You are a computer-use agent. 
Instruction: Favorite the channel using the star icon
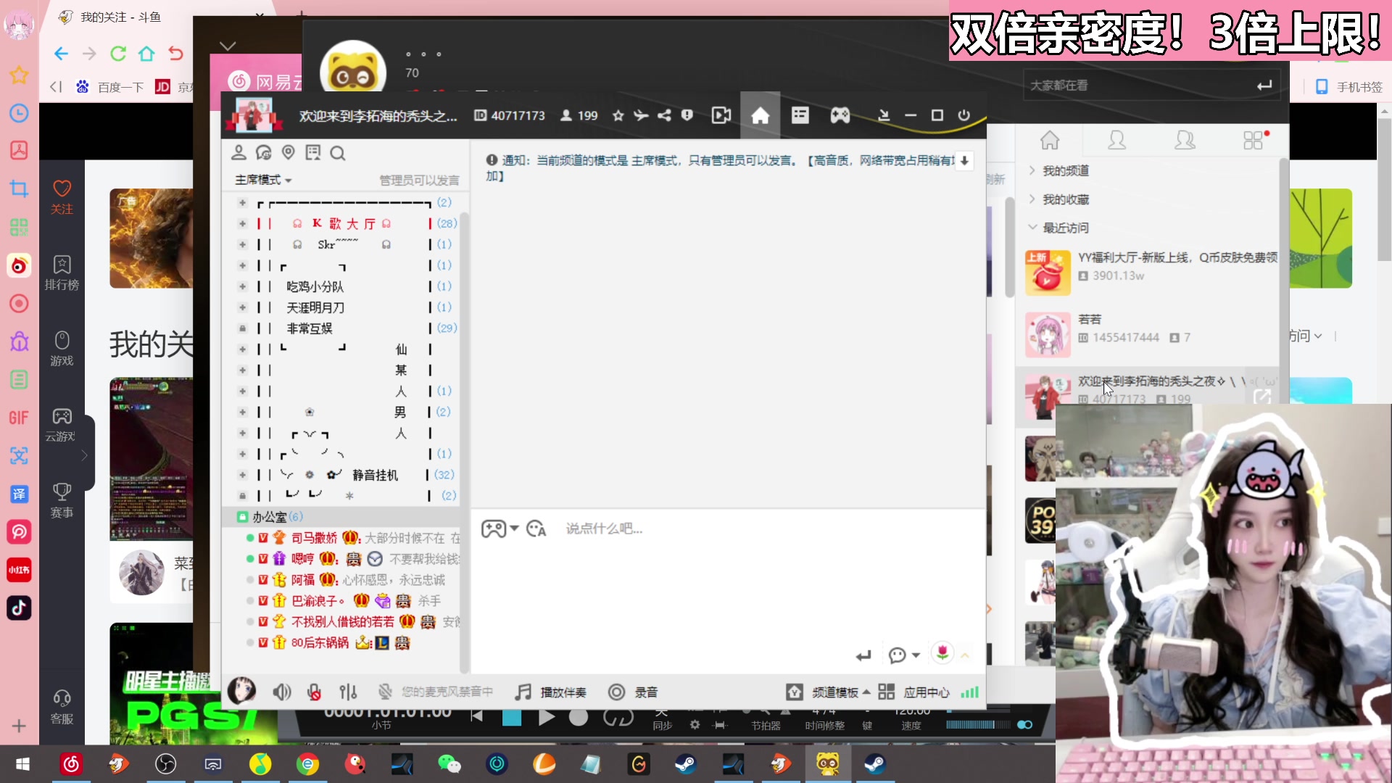click(x=618, y=115)
